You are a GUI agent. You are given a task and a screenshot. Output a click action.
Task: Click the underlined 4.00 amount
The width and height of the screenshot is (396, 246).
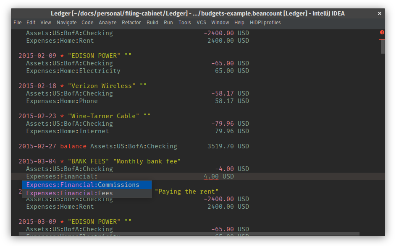[211, 176]
